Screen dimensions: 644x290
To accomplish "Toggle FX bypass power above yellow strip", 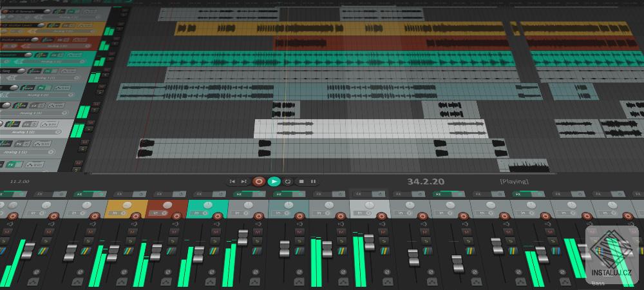I will [x=140, y=194].
